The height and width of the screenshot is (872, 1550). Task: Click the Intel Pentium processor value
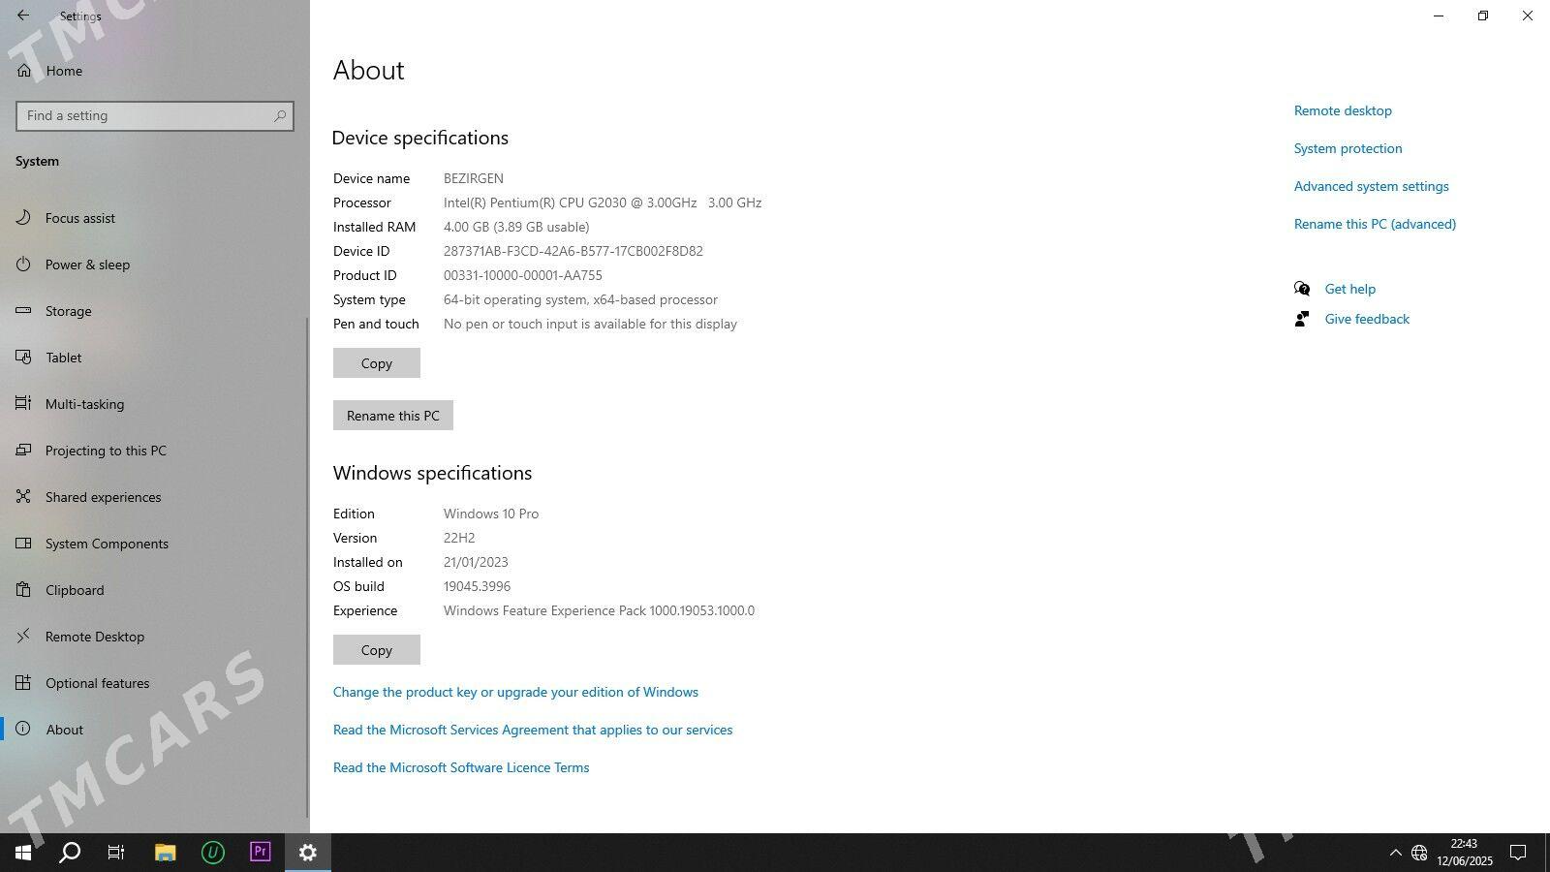(603, 202)
